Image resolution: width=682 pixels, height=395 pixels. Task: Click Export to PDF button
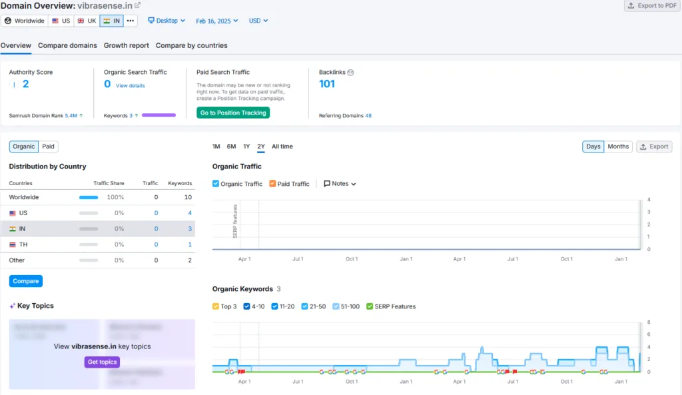coord(651,5)
